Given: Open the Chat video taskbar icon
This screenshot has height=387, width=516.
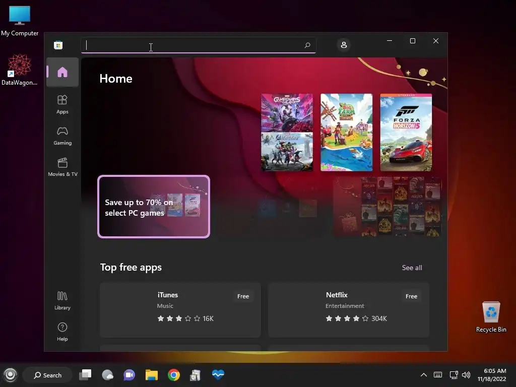Looking at the screenshot, I should pos(130,375).
